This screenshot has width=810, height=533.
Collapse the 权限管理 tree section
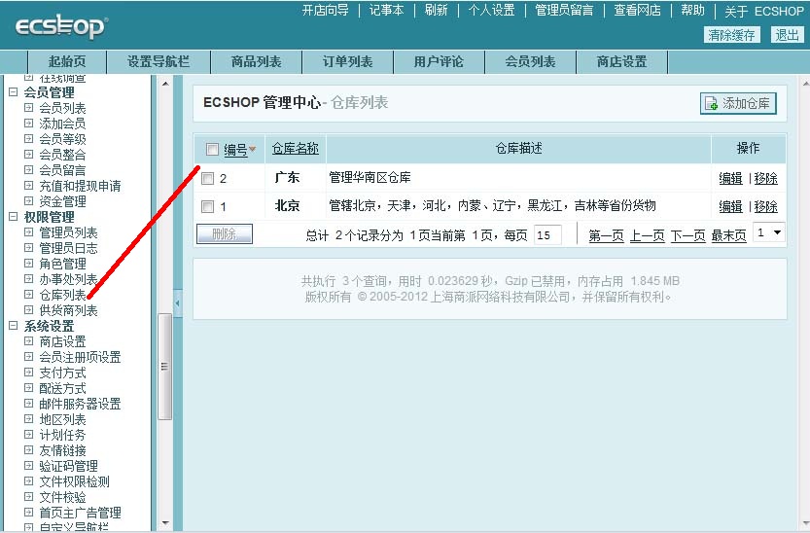tap(14, 216)
